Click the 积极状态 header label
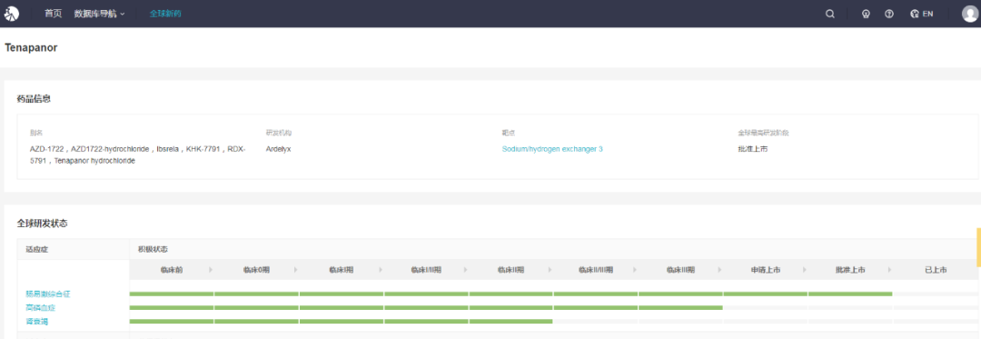Screen dimensions: 981x339 (x=153, y=249)
